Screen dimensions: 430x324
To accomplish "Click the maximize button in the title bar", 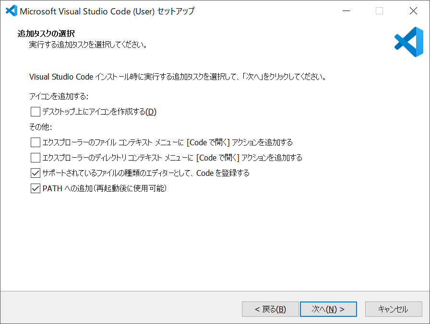I will tap(380, 11).
